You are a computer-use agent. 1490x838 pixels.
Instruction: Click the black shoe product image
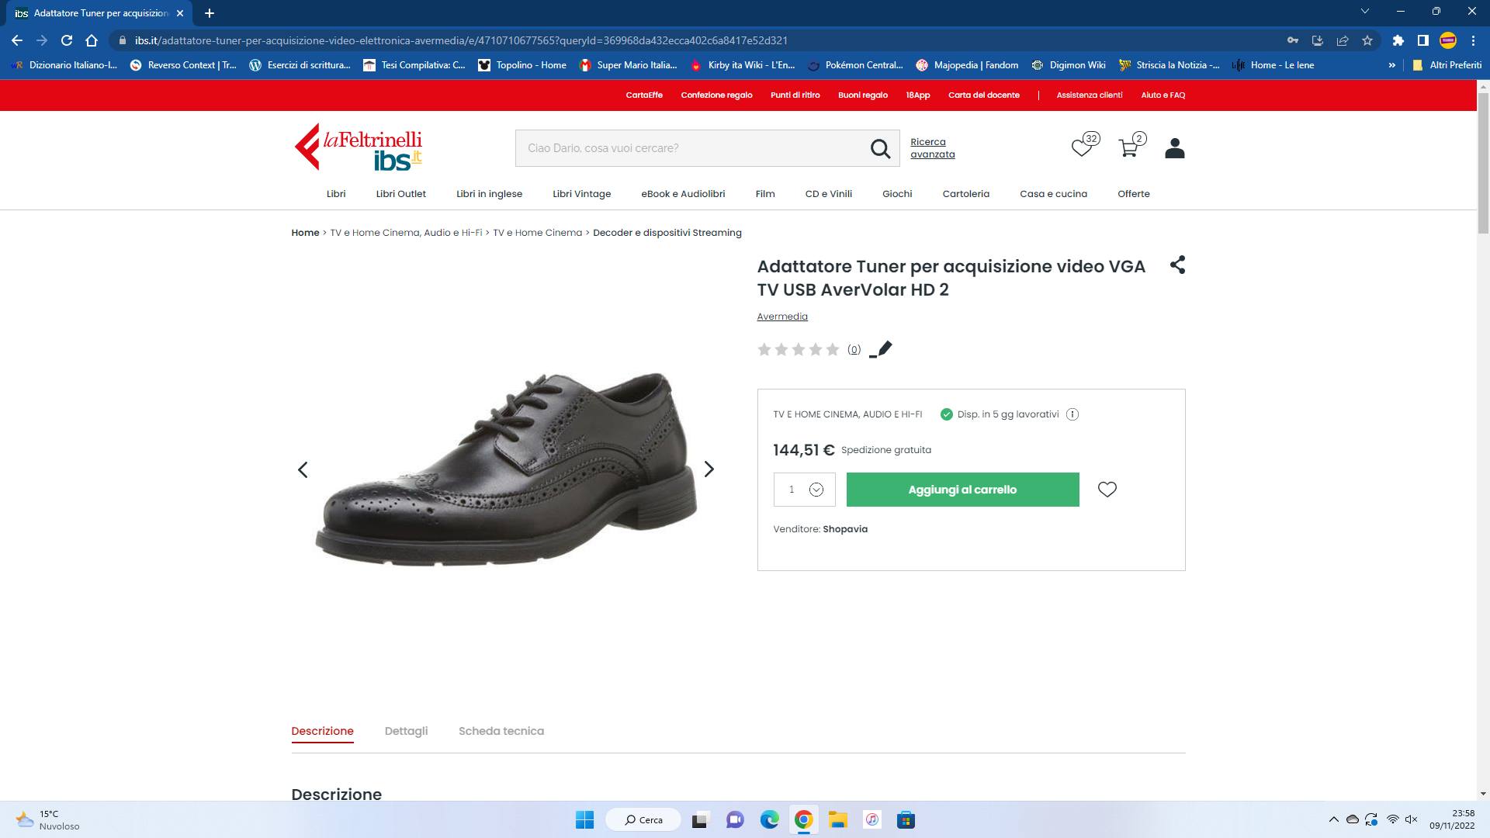point(506,469)
